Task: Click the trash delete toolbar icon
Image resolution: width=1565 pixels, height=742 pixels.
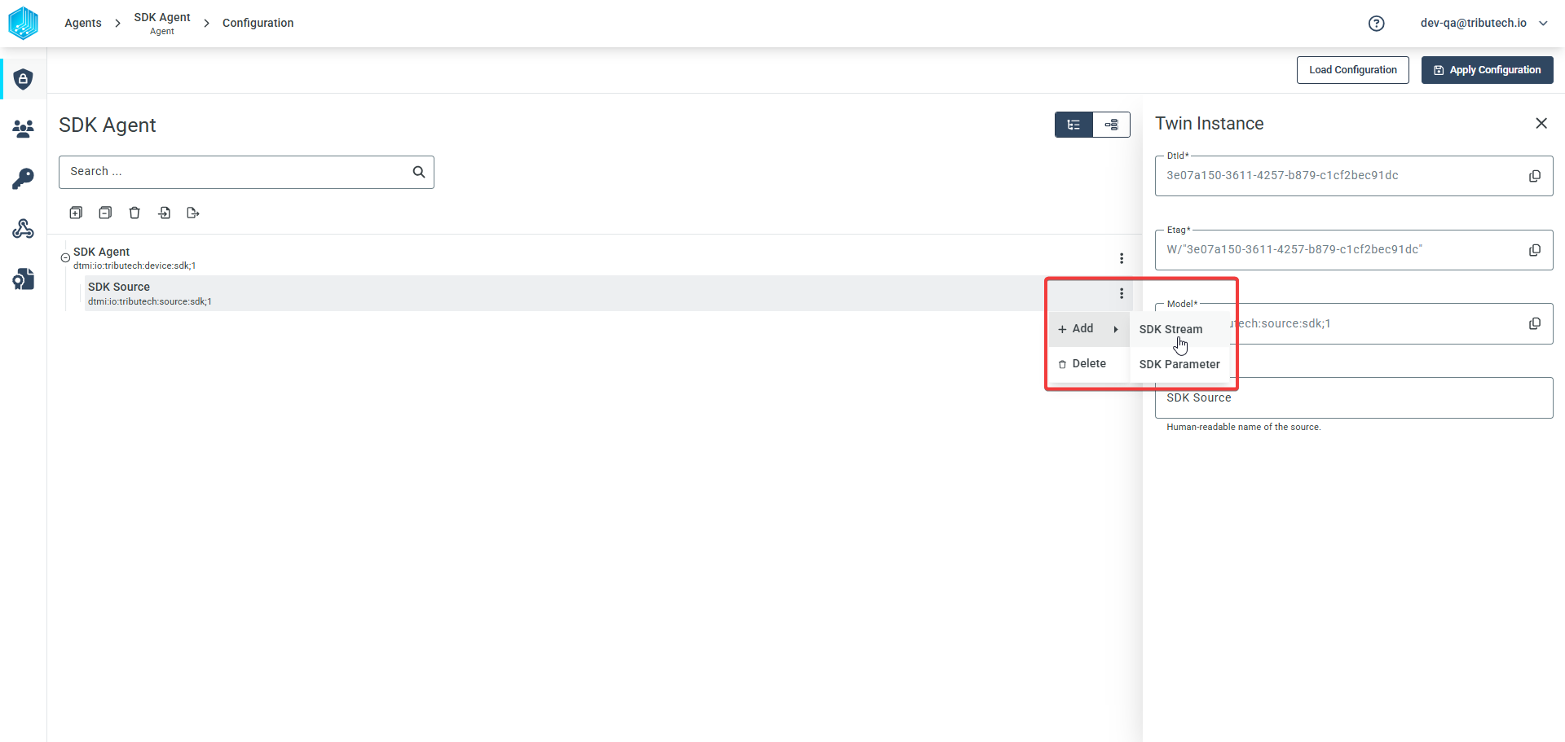Action: [x=134, y=213]
